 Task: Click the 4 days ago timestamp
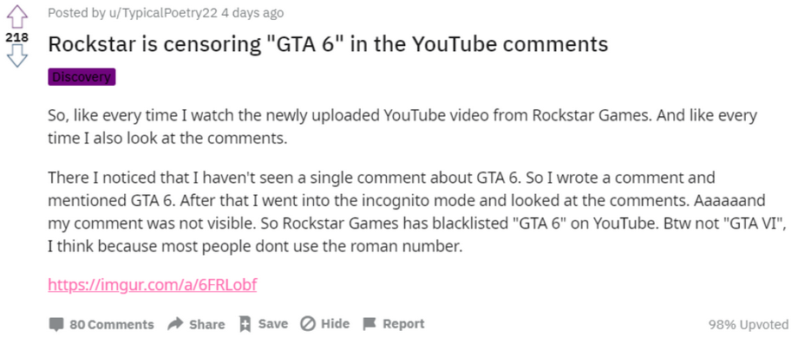[252, 13]
